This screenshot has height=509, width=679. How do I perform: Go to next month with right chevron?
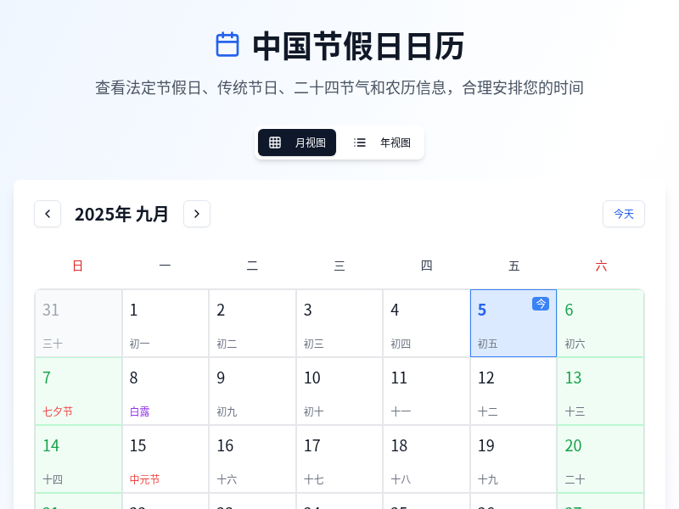click(197, 214)
